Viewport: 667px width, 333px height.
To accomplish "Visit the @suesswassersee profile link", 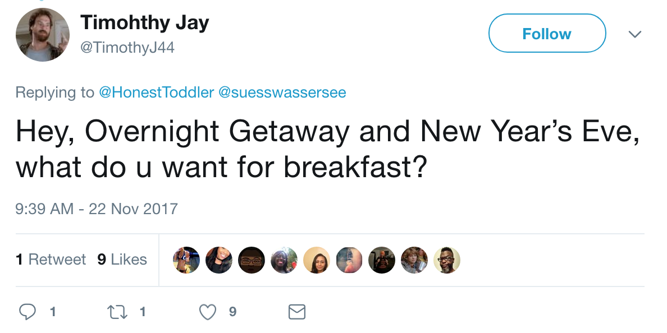I will pyautogui.click(x=282, y=92).
